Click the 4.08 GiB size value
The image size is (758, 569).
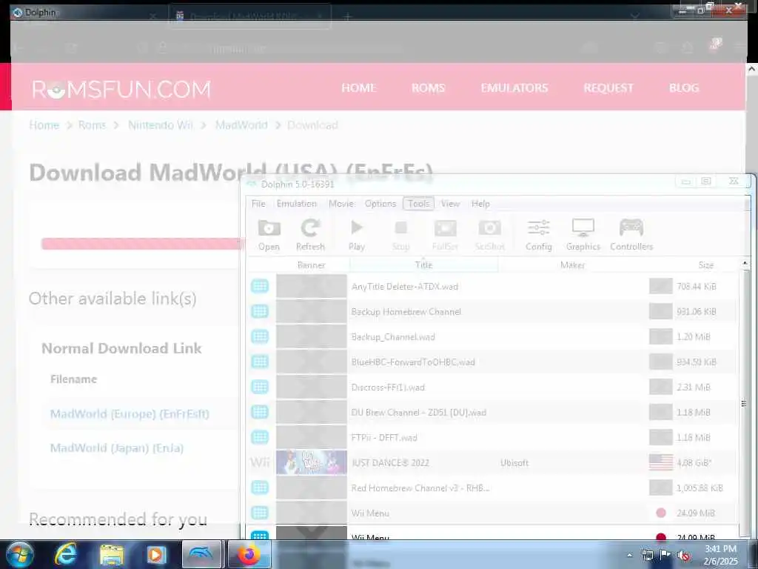click(694, 462)
